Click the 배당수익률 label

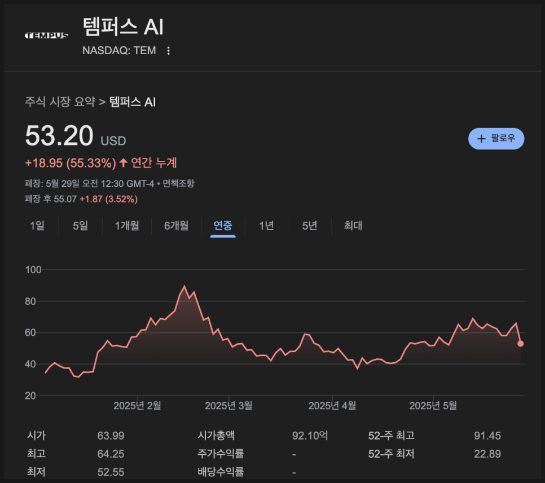pyautogui.click(x=221, y=472)
